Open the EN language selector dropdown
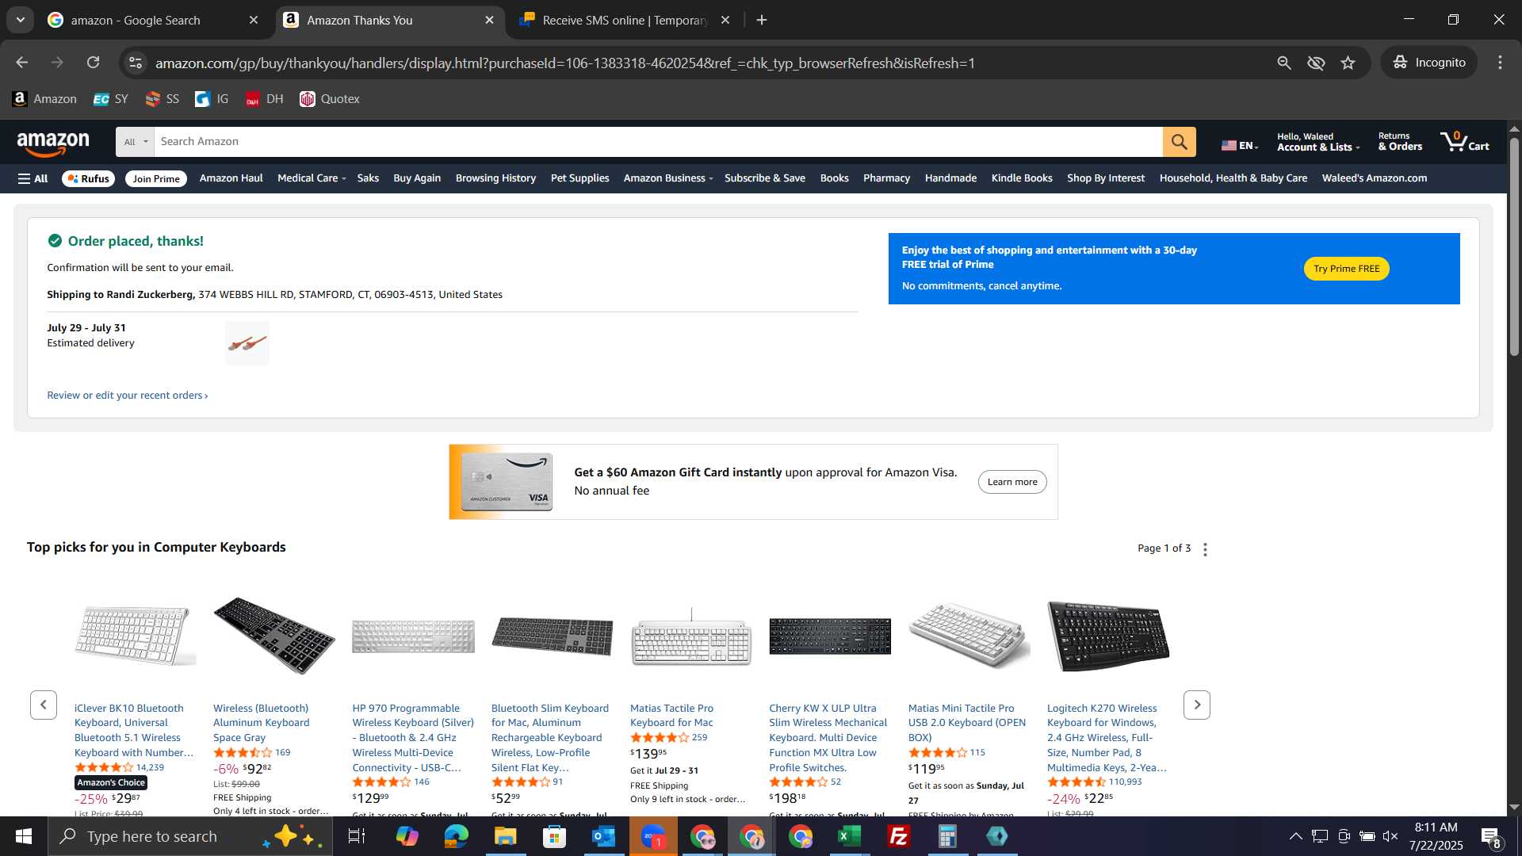The image size is (1522, 856). coord(1240,145)
